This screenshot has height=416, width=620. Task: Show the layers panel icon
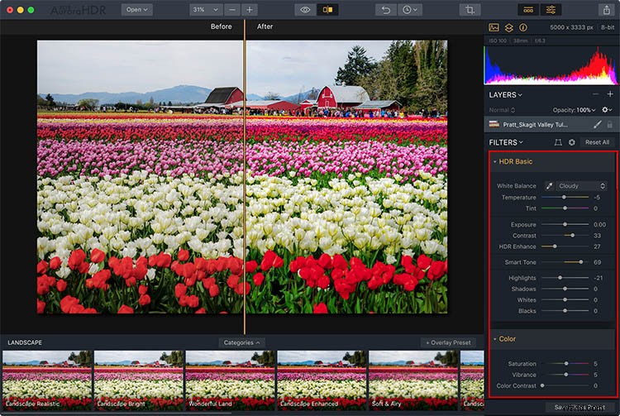pos(509,27)
